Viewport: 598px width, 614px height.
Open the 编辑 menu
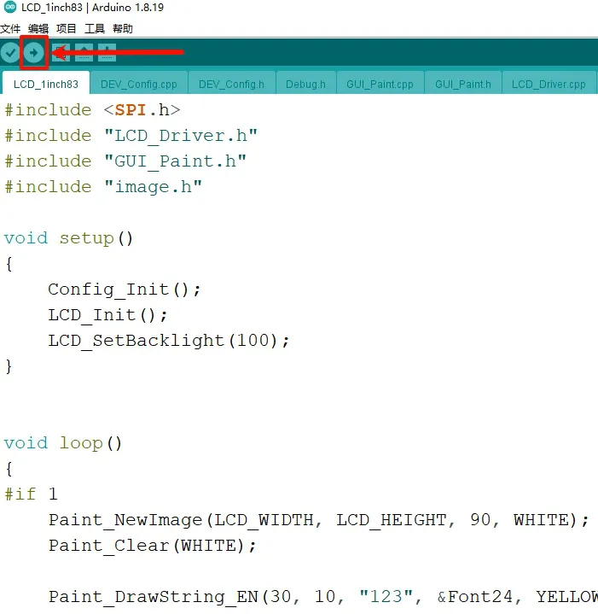(38, 28)
